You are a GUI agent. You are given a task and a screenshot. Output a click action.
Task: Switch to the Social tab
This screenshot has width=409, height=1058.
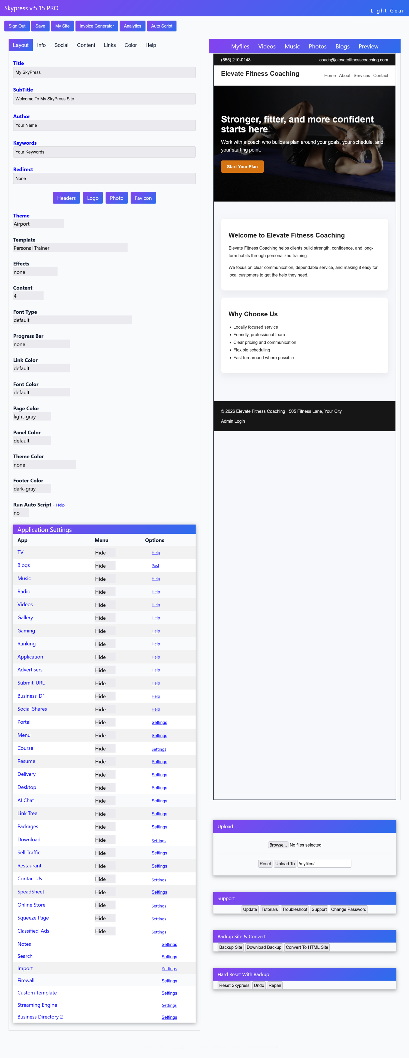61,45
